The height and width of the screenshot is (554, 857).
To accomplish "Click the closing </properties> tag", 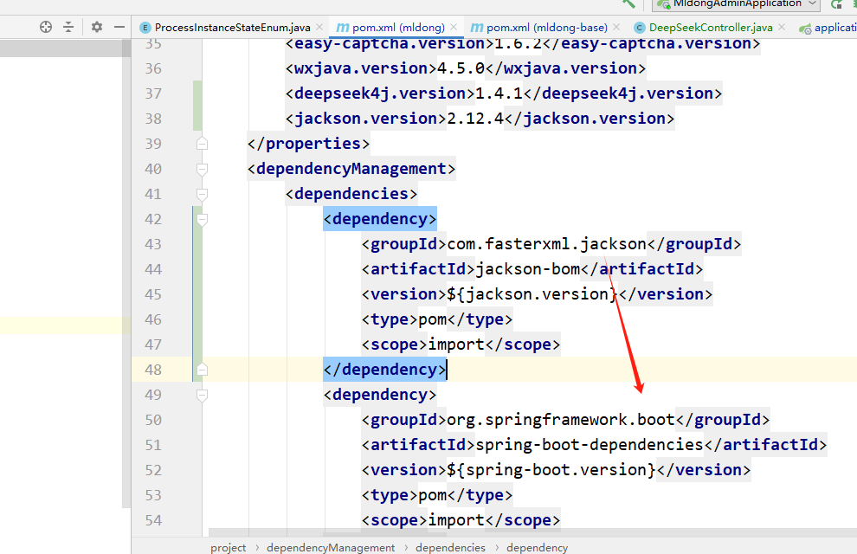I will [308, 144].
